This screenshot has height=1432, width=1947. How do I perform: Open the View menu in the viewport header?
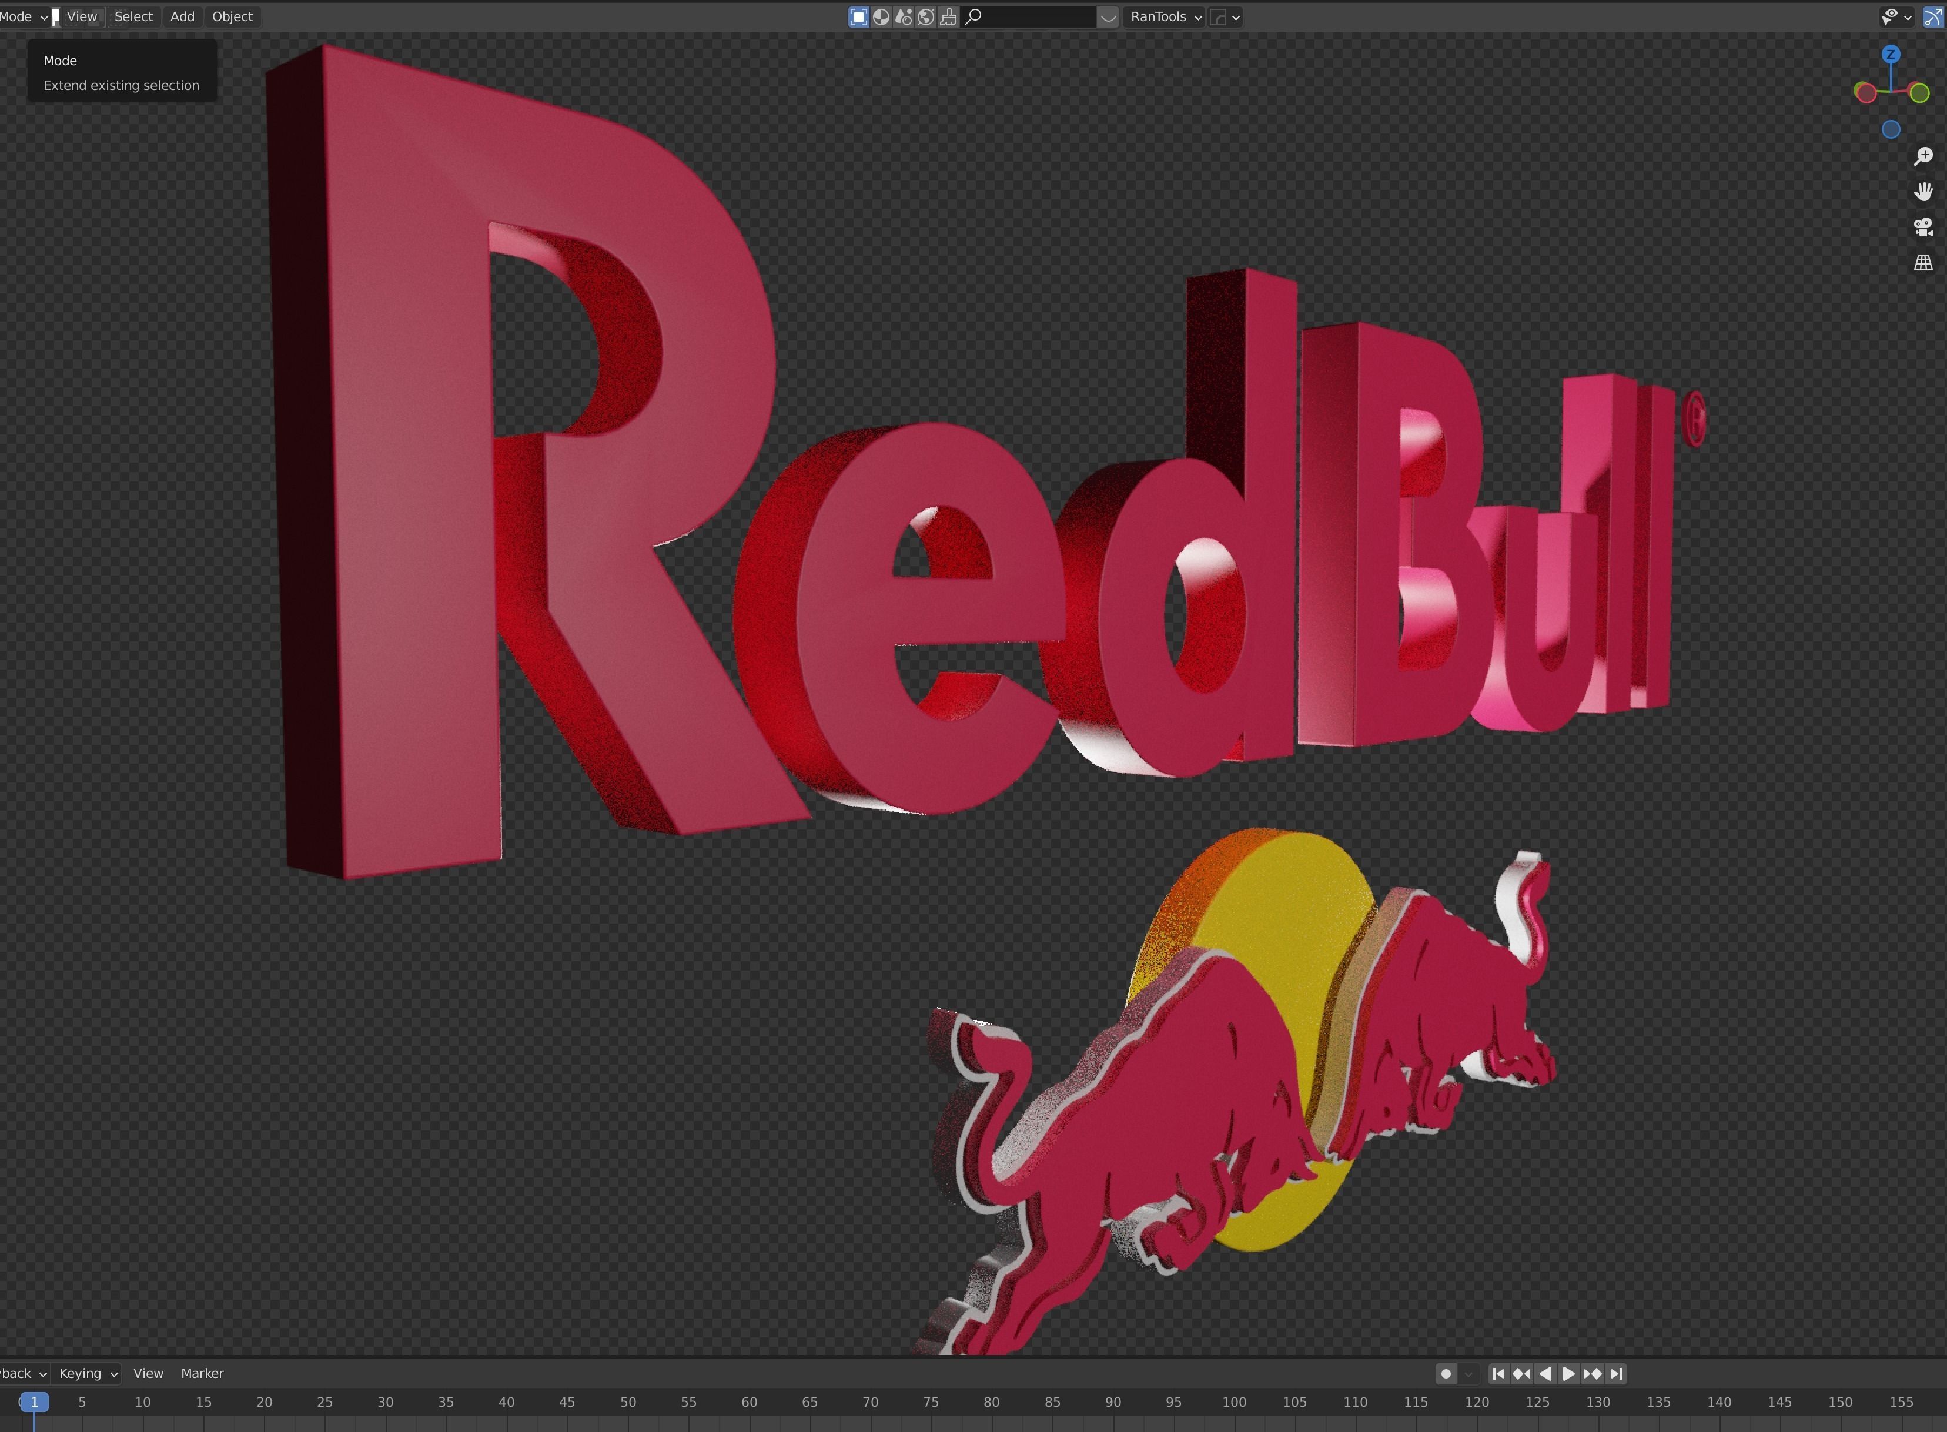click(82, 16)
